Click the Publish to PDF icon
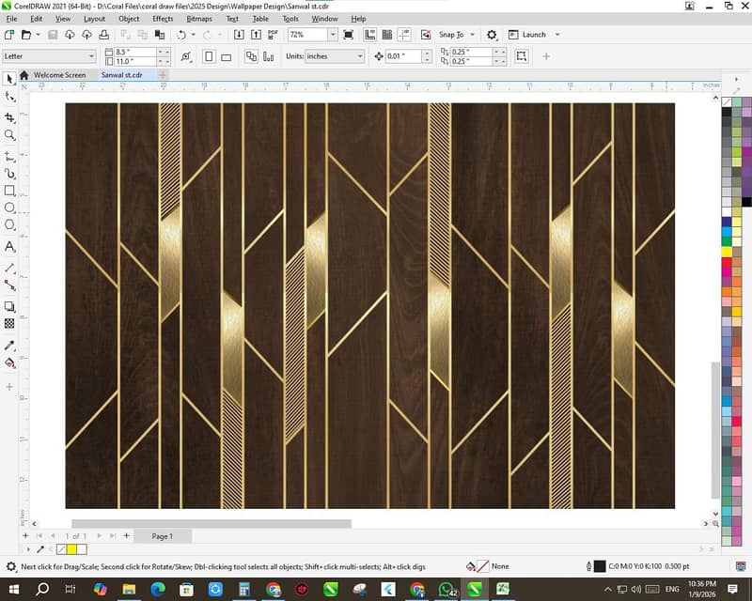 tap(273, 35)
